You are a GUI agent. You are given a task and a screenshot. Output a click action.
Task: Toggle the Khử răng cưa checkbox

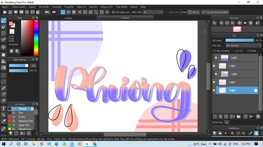pos(113,12)
